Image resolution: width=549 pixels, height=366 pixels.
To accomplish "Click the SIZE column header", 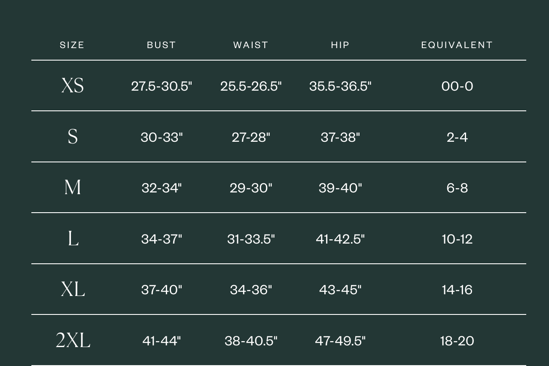I will click(x=72, y=45).
